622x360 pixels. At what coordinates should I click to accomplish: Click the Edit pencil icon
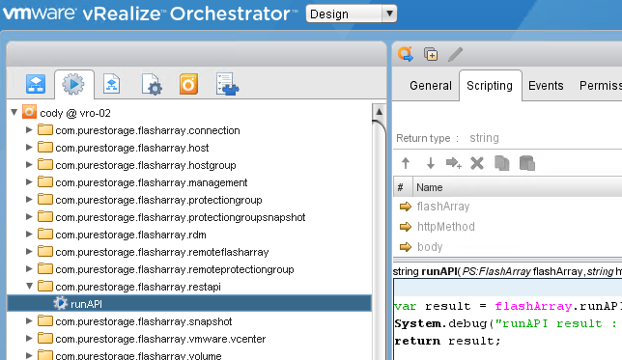point(456,54)
